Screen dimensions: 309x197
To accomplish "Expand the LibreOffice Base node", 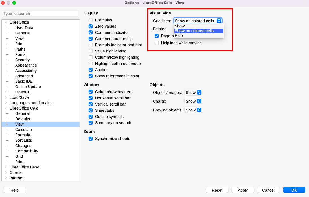I will 6,167.
